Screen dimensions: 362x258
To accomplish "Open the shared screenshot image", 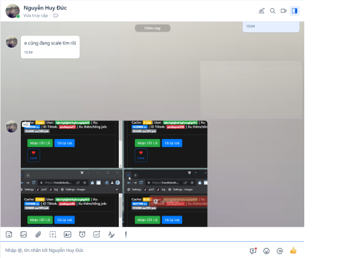I will (x=114, y=174).
